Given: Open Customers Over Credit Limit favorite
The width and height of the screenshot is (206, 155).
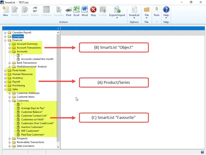Looking at the screenshot, I should click(x=37, y=123).
